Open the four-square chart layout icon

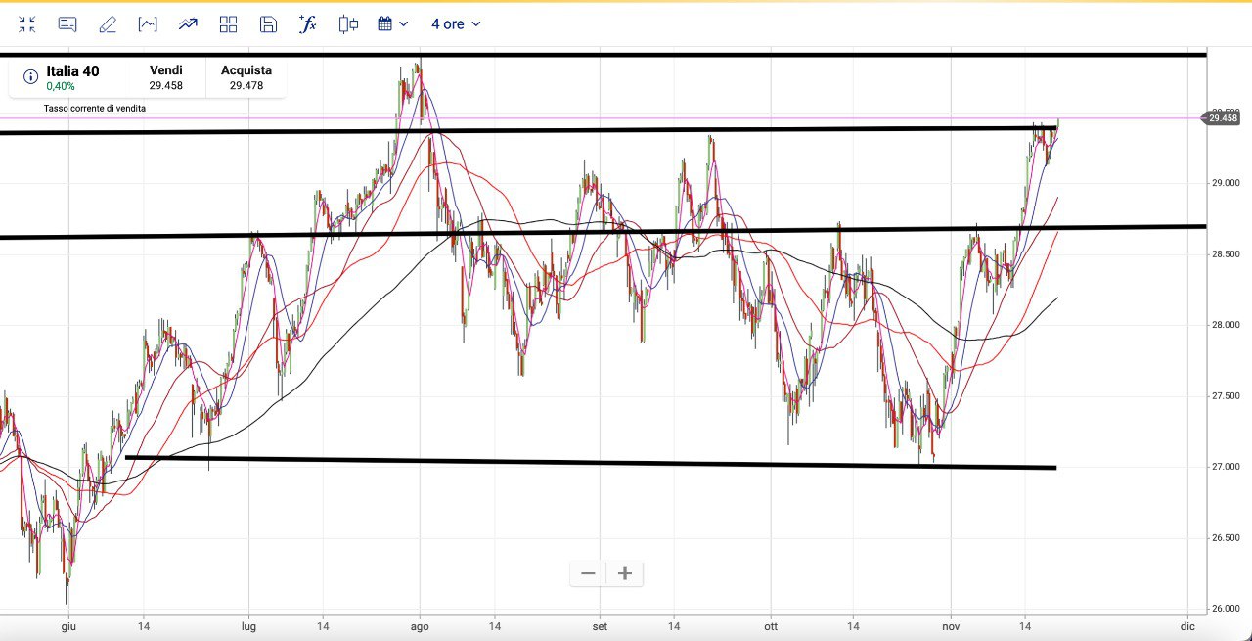coord(228,24)
